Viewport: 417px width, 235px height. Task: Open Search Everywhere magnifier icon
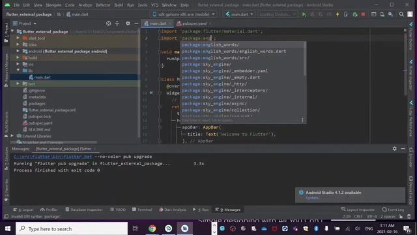tap(401, 14)
